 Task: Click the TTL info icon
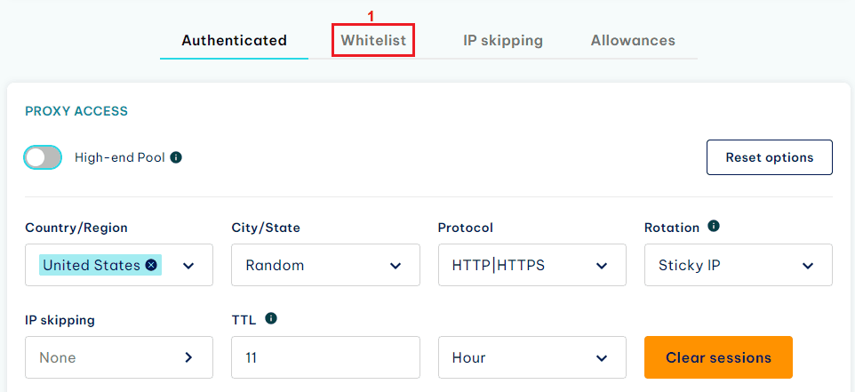click(x=271, y=318)
